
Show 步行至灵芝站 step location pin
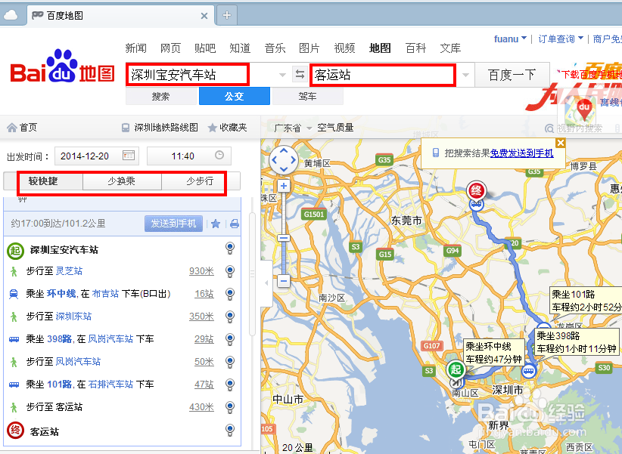tap(230, 271)
